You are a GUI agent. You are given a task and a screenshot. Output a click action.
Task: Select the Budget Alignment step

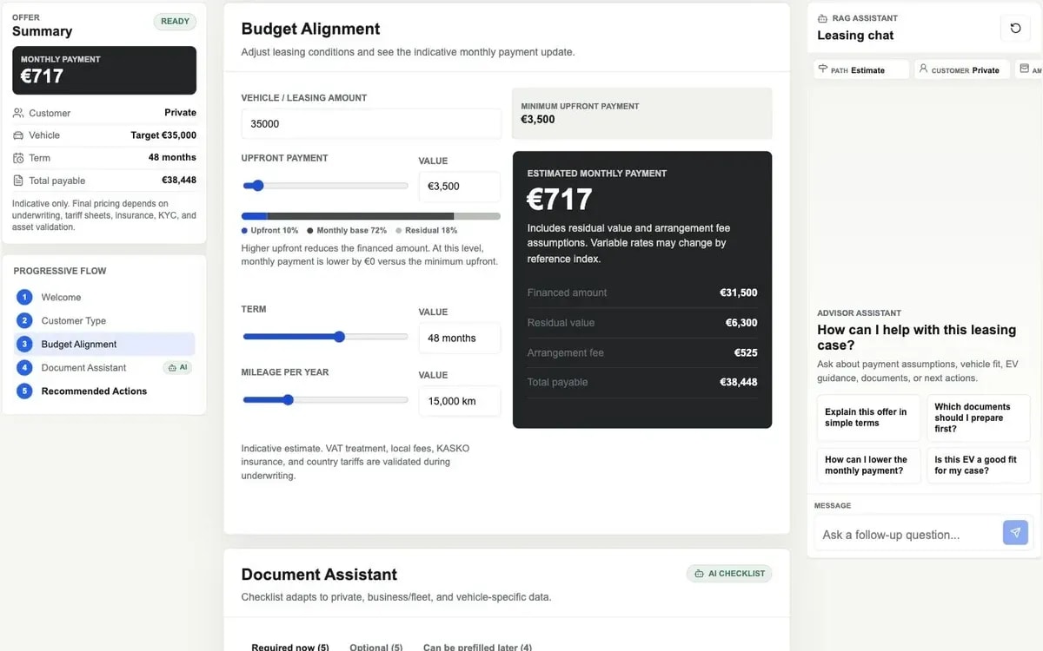(104, 344)
